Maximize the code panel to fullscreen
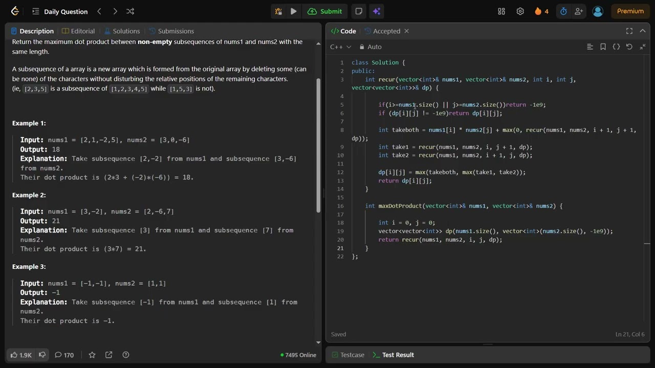655x368 pixels. pos(629,31)
